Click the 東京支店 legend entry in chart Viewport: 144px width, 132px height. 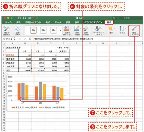17,107
